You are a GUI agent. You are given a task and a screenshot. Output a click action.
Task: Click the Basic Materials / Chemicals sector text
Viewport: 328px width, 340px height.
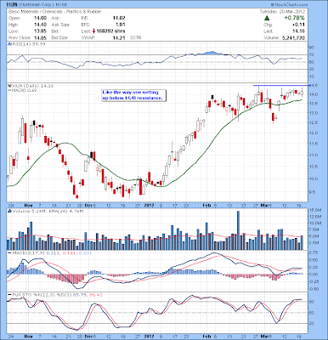(54, 12)
